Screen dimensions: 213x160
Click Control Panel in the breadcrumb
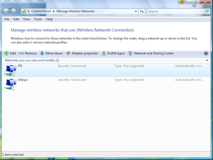pyautogui.click(x=41, y=11)
